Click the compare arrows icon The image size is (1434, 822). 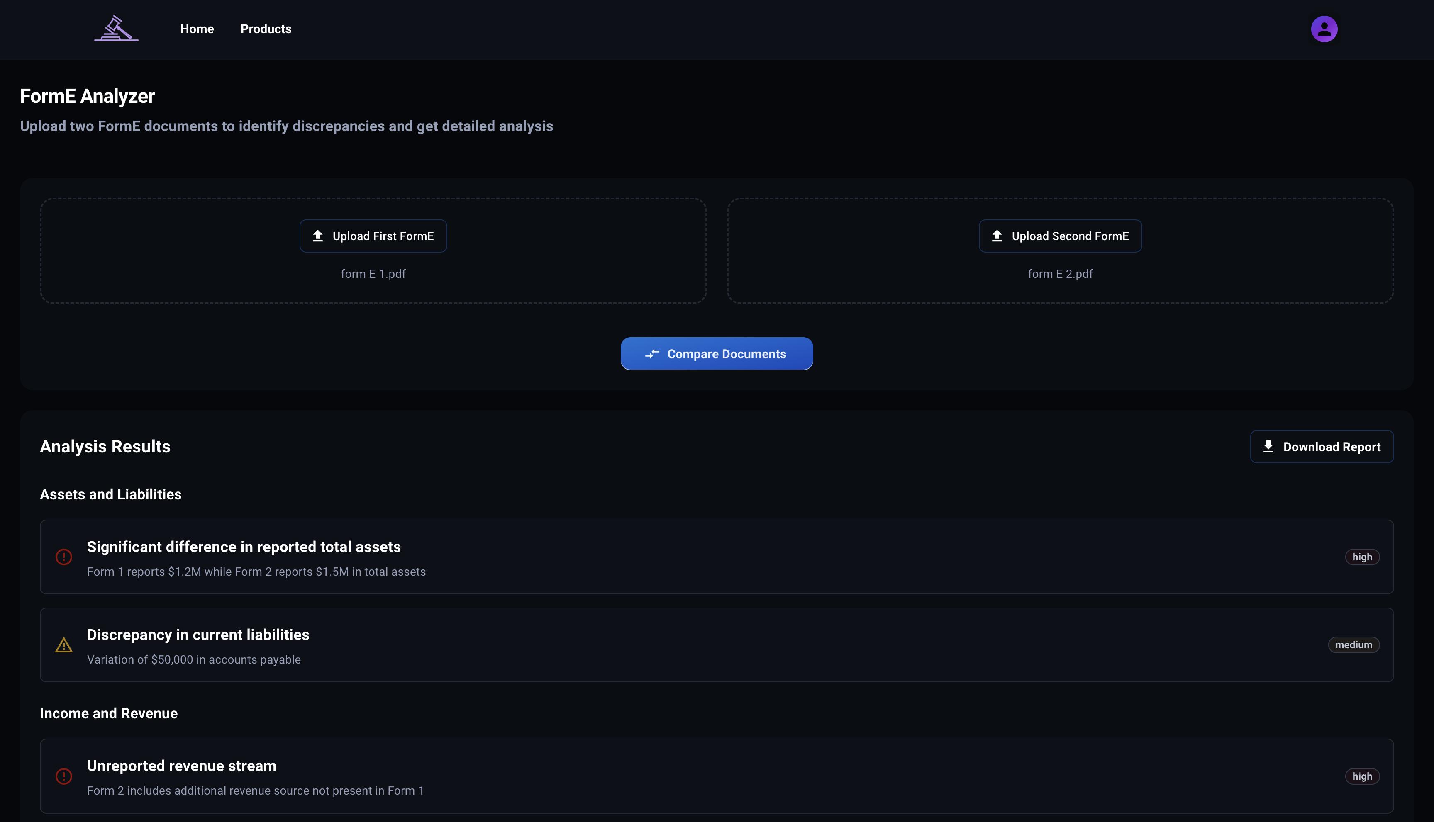point(652,354)
